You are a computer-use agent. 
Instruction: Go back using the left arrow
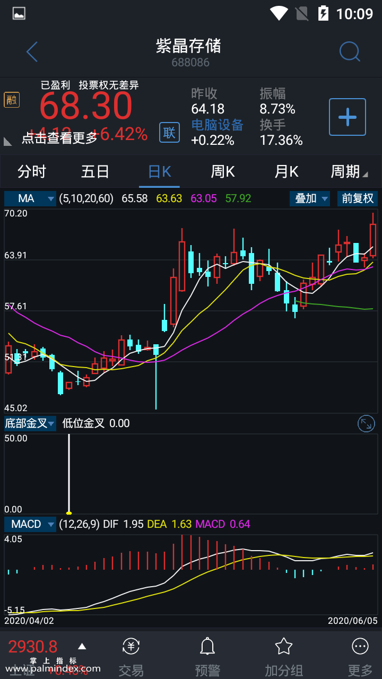[x=32, y=52]
